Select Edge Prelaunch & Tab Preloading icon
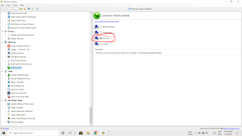Image resolution: width=242 pixels, height=136 pixels. tap(9, 17)
